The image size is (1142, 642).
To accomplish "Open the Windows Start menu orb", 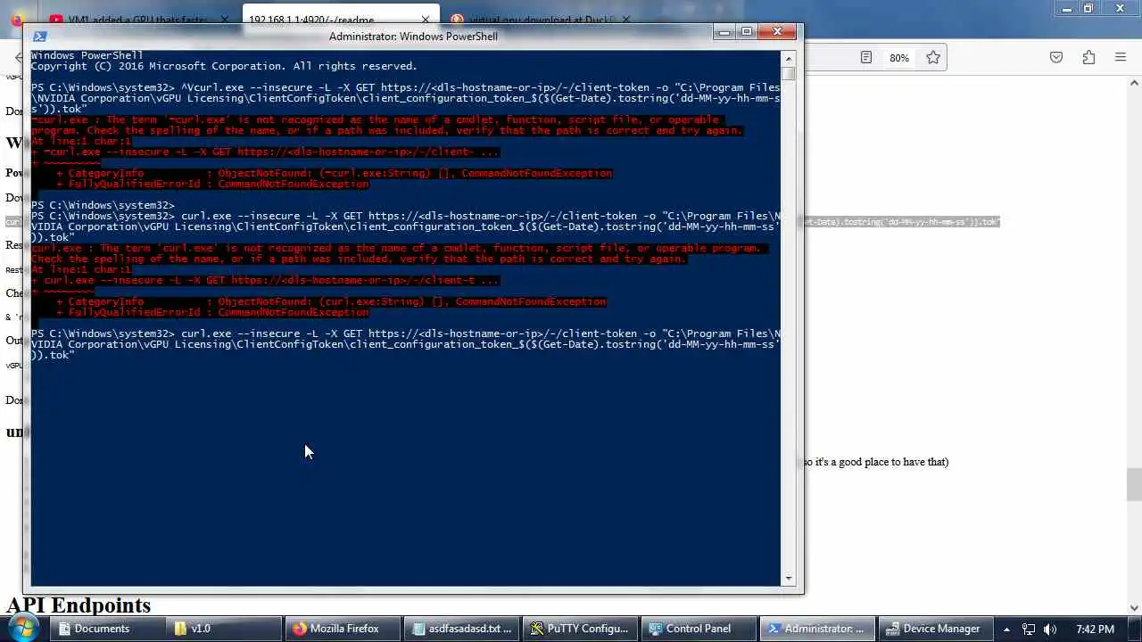I will click(x=21, y=628).
